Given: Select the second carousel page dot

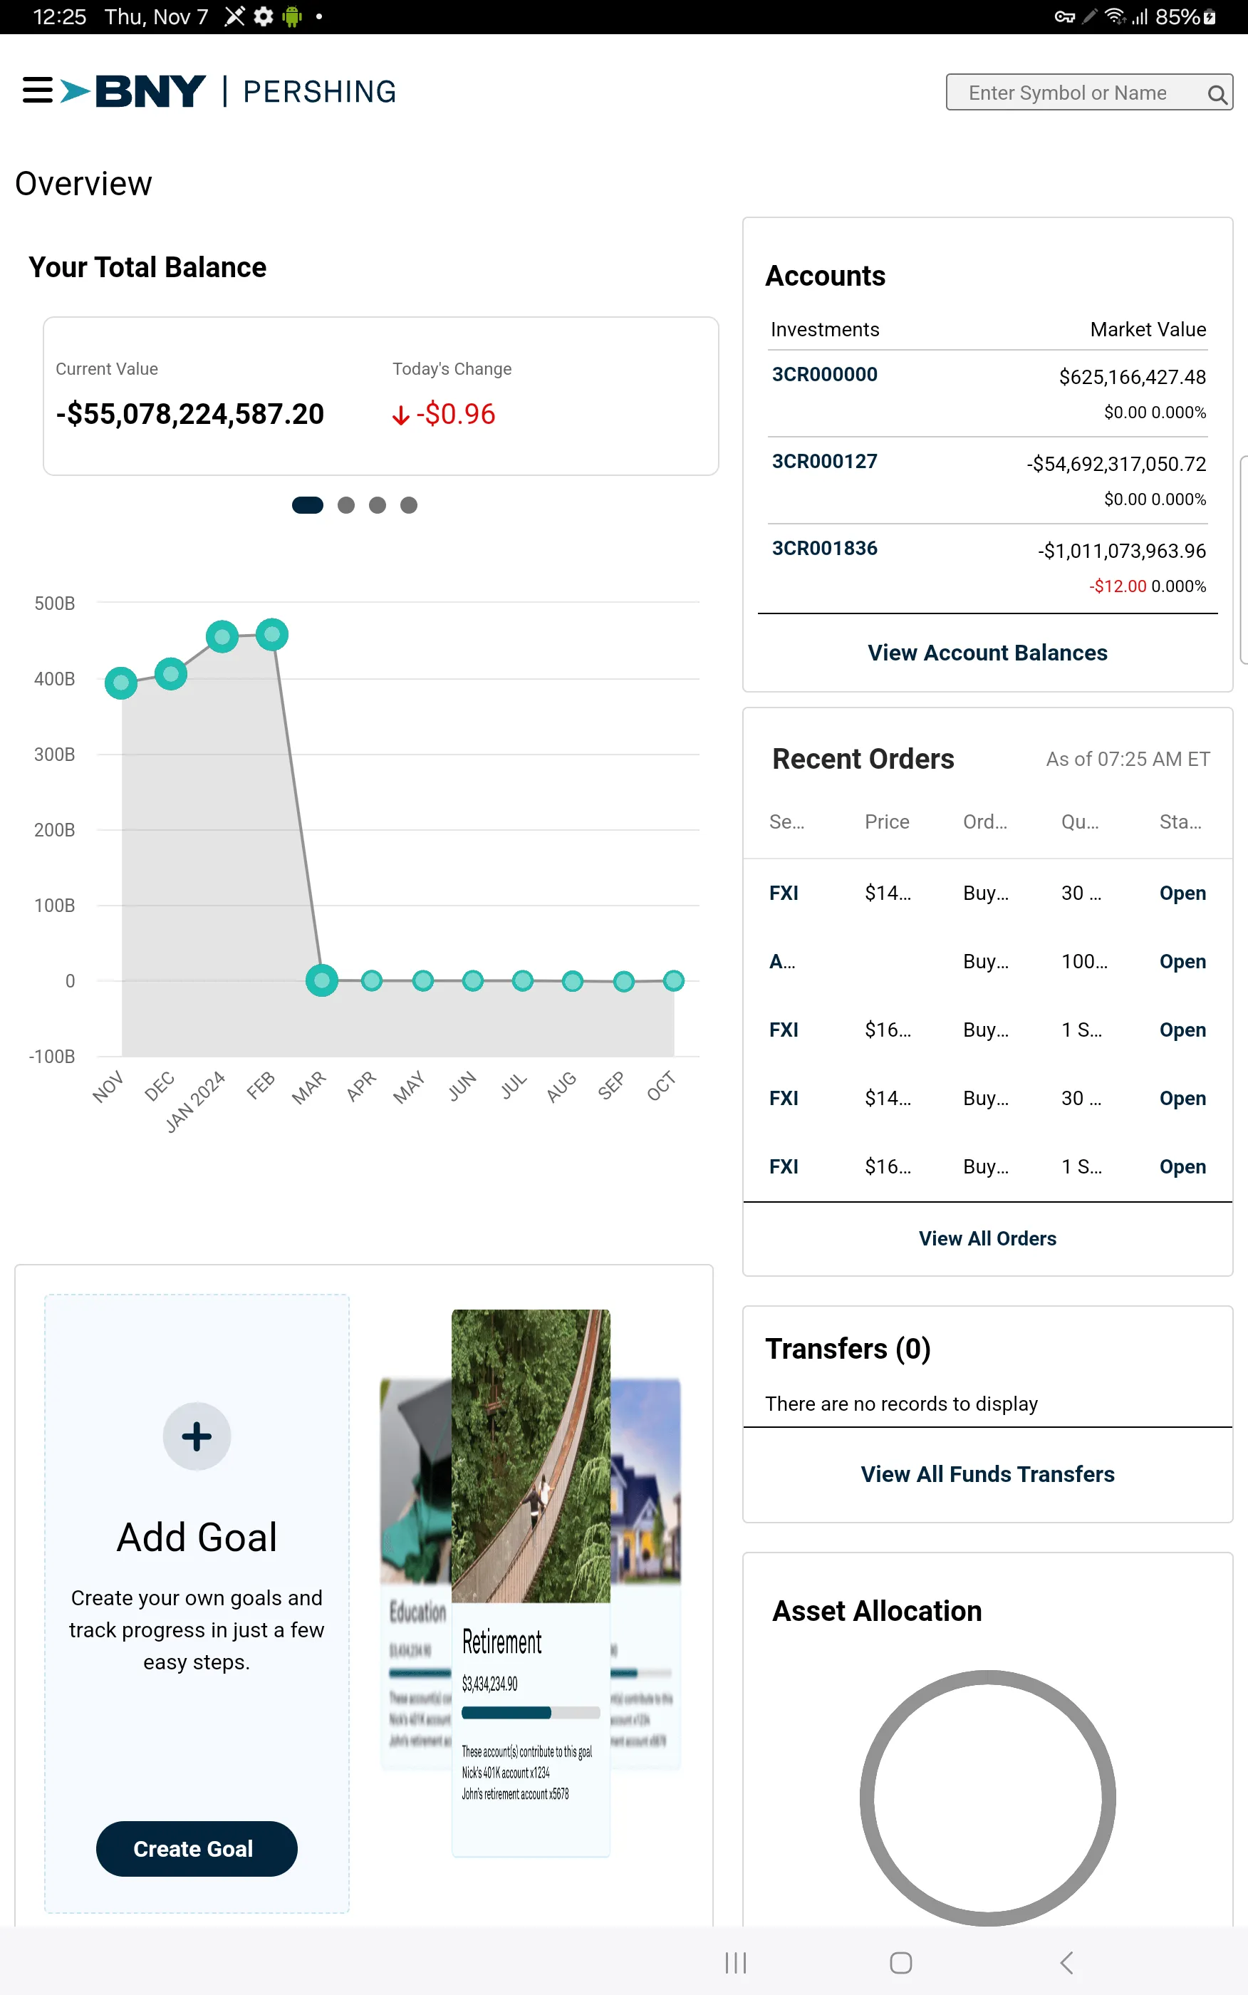Looking at the screenshot, I should tap(346, 505).
